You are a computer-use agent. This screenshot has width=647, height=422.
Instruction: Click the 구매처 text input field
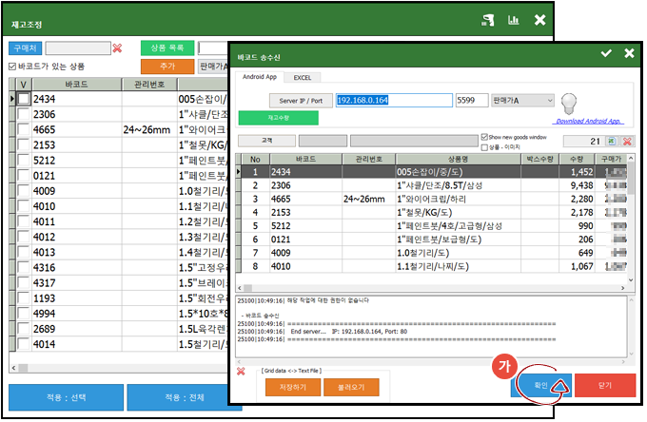78,48
